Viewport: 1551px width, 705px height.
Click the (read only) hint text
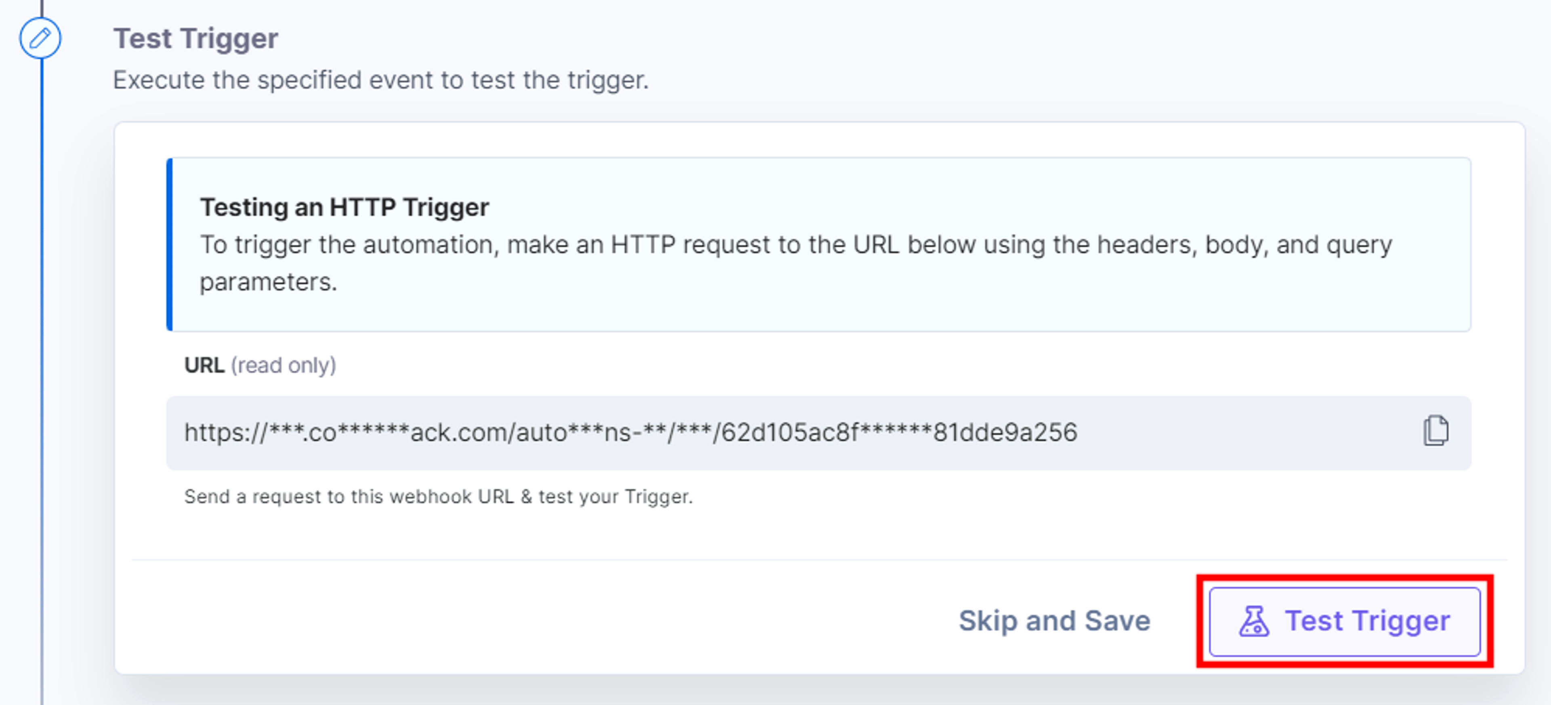pos(284,365)
